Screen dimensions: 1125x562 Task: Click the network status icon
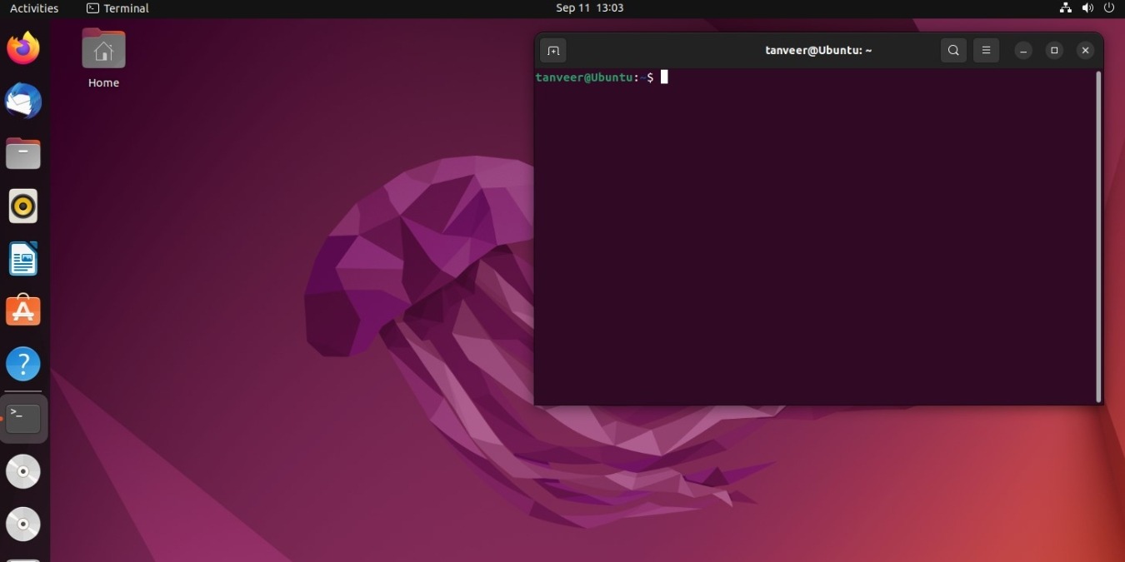point(1065,7)
